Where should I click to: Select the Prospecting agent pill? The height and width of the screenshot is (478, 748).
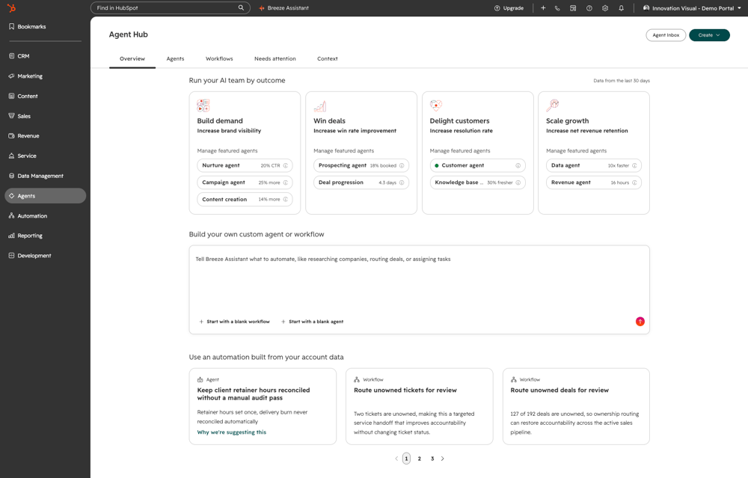361,165
